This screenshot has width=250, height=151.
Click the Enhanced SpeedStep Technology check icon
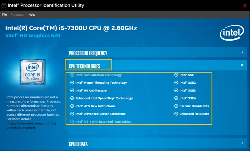(72, 98)
